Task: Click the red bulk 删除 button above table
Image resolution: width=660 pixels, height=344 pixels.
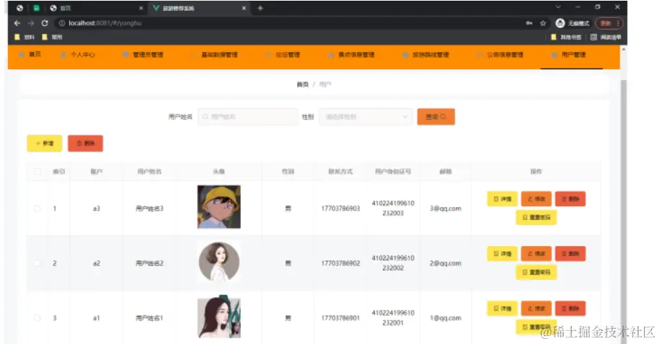Action: (x=85, y=144)
